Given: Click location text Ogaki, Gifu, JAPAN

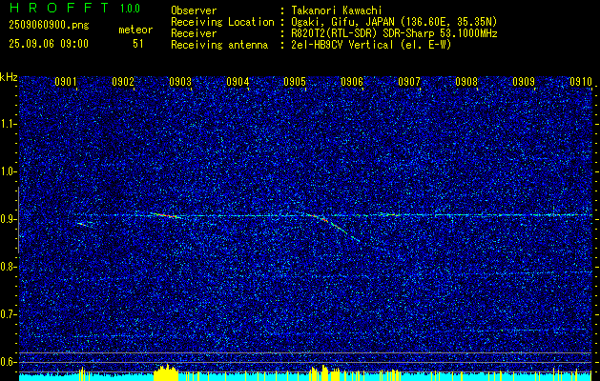Looking at the screenshot, I should tap(341, 22).
